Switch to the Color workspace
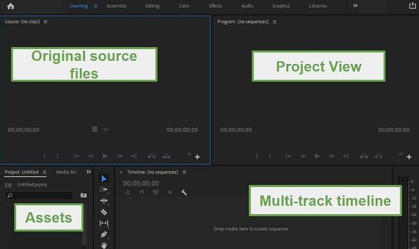This screenshot has height=249, width=419. click(x=184, y=6)
